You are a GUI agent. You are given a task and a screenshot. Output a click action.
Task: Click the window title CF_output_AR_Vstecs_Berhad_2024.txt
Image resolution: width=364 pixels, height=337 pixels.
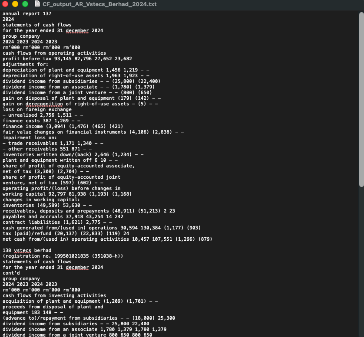99,4
